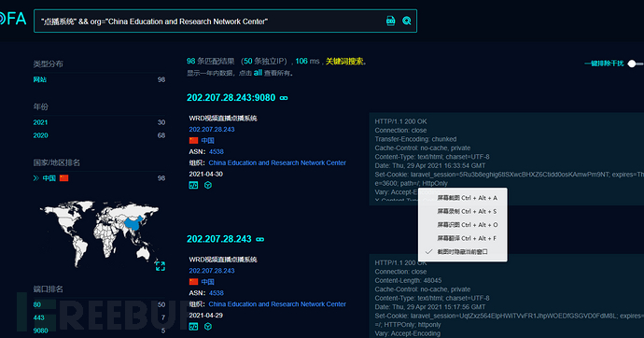Expand the 中国 country ranking row
The height and width of the screenshot is (338, 644).
36,177
